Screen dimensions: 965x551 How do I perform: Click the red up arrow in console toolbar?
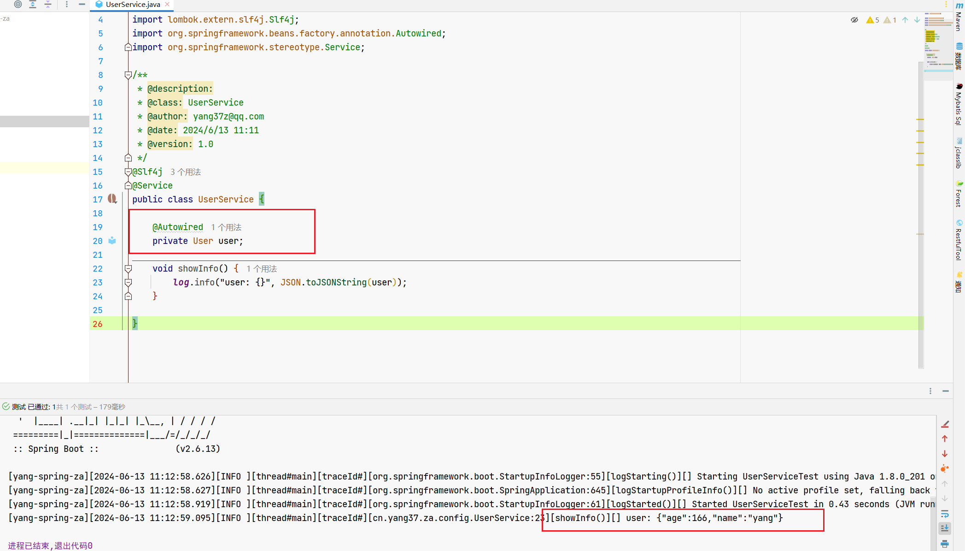click(x=945, y=438)
